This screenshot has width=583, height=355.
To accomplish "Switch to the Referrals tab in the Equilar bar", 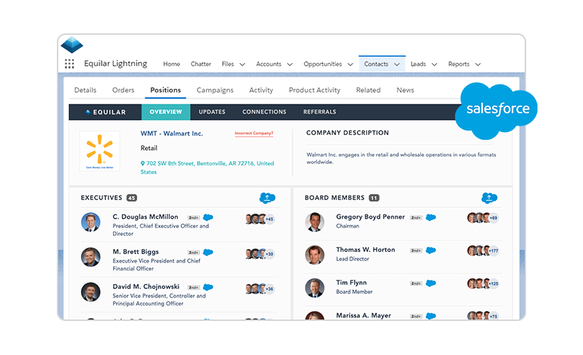I will tap(320, 111).
